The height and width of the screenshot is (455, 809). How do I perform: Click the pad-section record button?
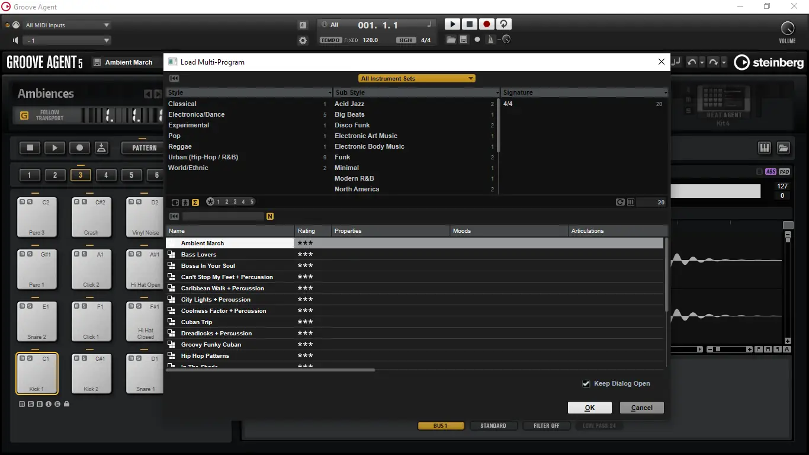coord(80,148)
